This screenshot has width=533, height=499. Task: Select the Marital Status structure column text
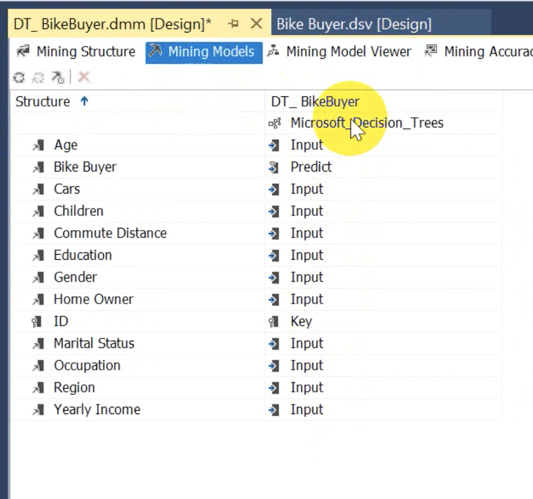[94, 343]
